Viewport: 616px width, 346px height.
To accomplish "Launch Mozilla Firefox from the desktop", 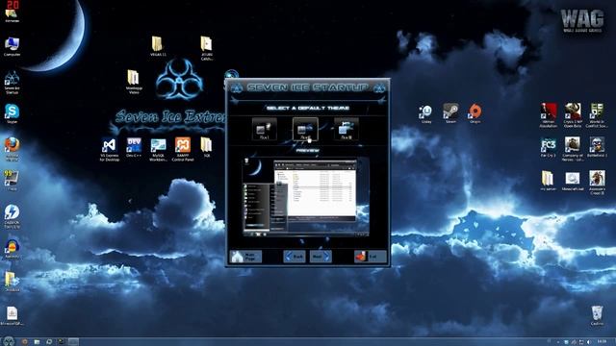I will [12, 149].
